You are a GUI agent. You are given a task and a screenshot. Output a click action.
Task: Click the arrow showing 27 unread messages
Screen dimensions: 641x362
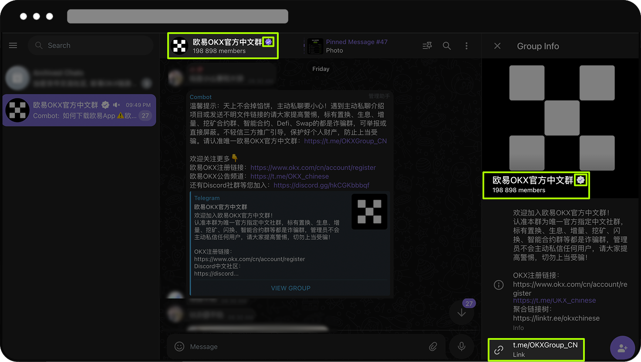point(462,312)
